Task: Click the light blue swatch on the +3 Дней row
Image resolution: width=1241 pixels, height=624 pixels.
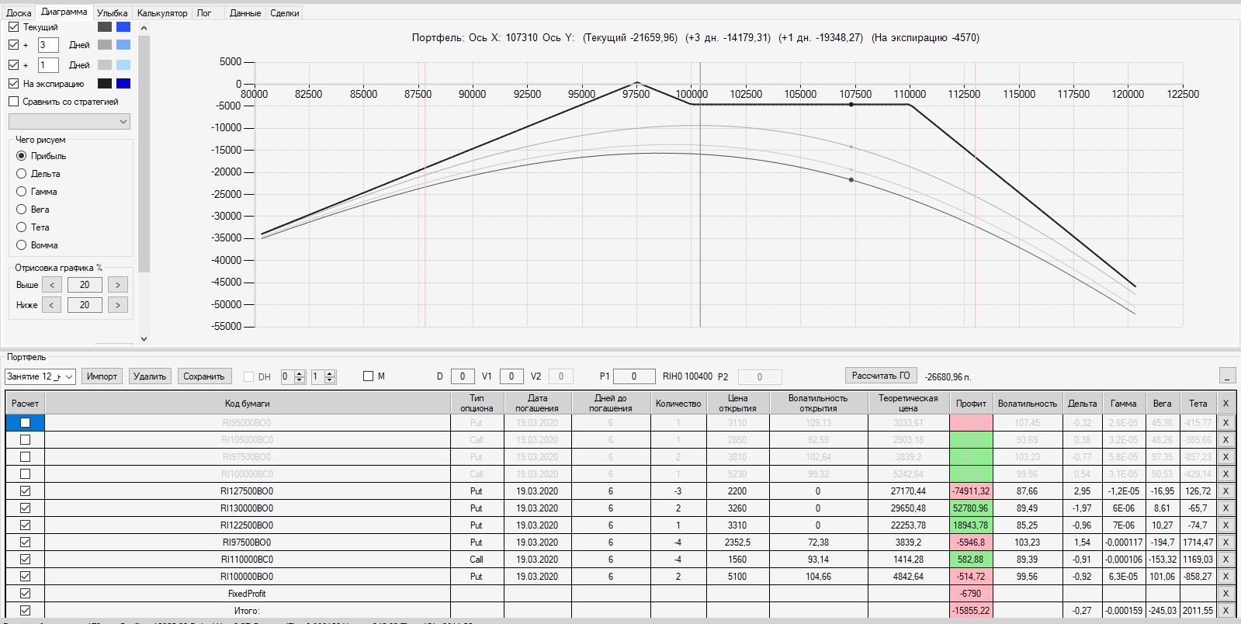Action: 123,45
